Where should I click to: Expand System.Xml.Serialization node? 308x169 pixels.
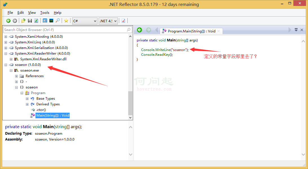[x=6, y=48]
